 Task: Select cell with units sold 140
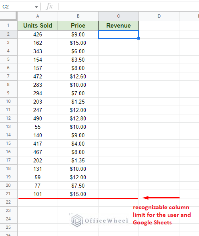38,135
